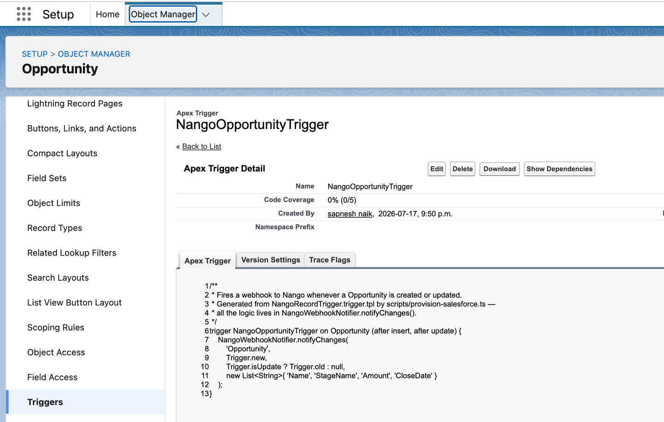The width and height of the screenshot is (664, 422).
Task: Click the Edit trigger button
Action: (437, 169)
